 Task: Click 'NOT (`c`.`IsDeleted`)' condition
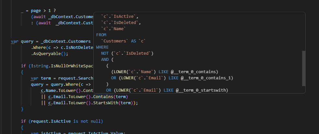[127, 53]
